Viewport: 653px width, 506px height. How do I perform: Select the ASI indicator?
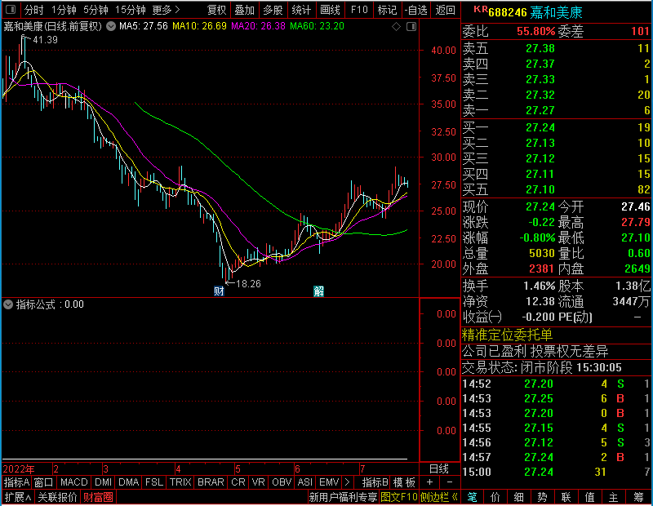coord(304,482)
